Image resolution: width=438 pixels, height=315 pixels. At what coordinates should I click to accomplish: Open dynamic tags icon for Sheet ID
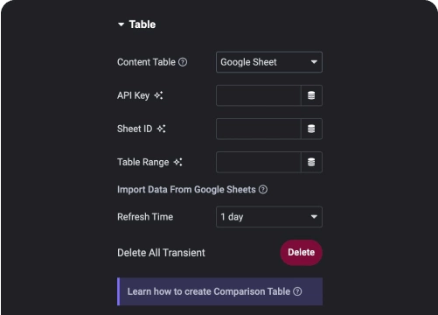311,129
